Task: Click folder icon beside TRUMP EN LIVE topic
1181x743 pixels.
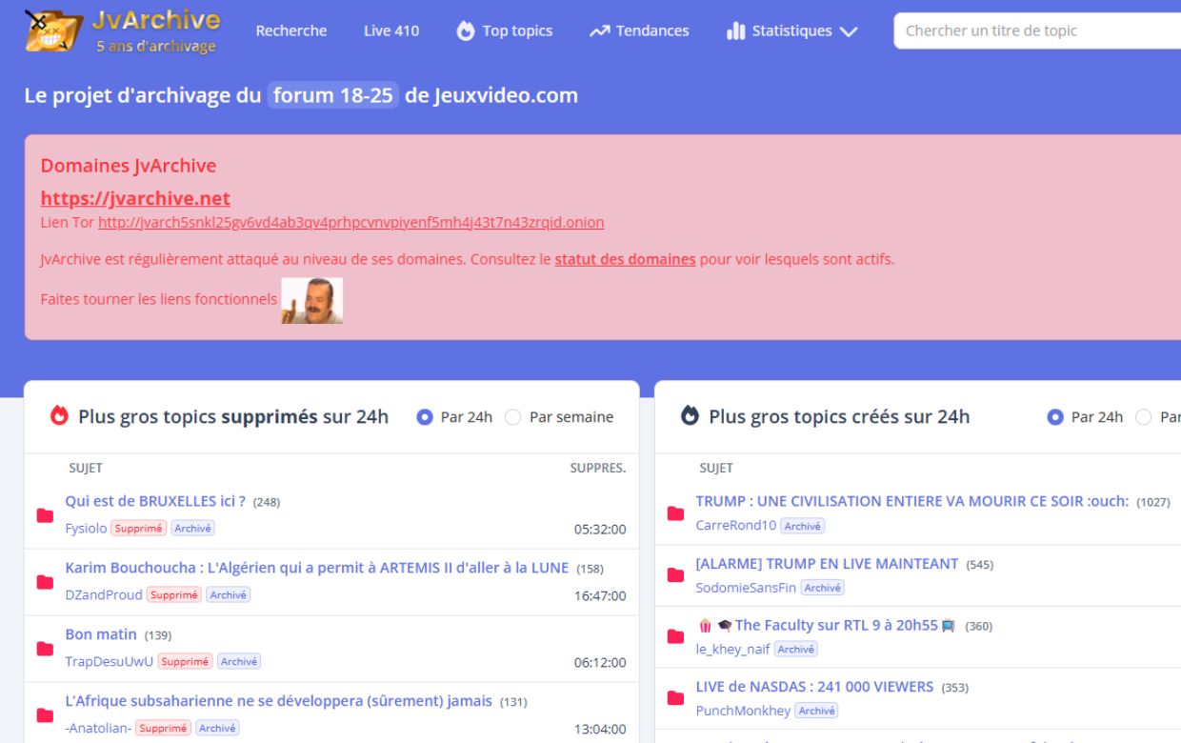Action: [675, 575]
